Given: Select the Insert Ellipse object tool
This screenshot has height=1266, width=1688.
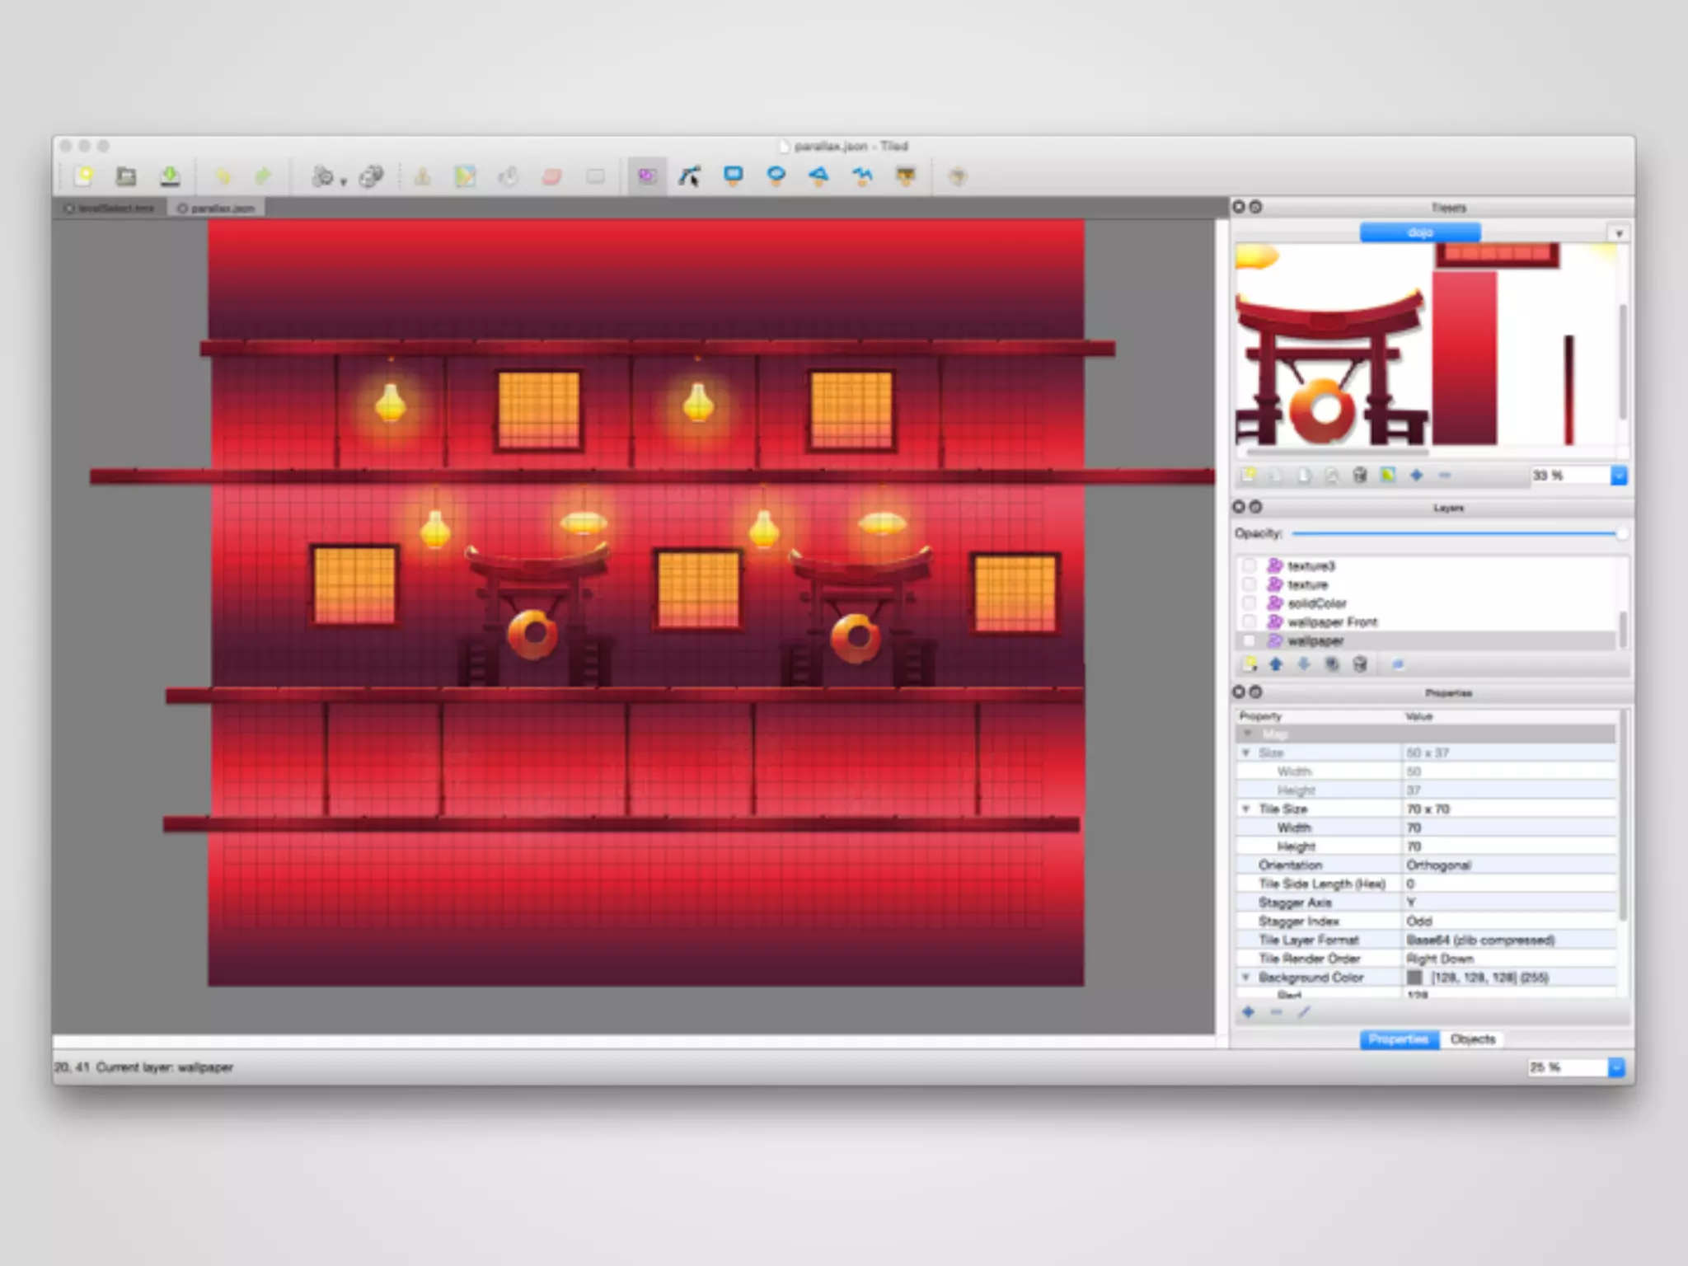Looking at the screenshot, I should point(776,175).
